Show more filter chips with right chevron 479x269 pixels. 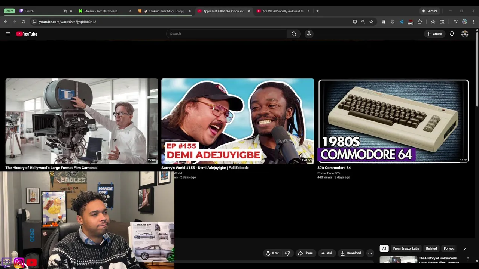click(464, 248)
